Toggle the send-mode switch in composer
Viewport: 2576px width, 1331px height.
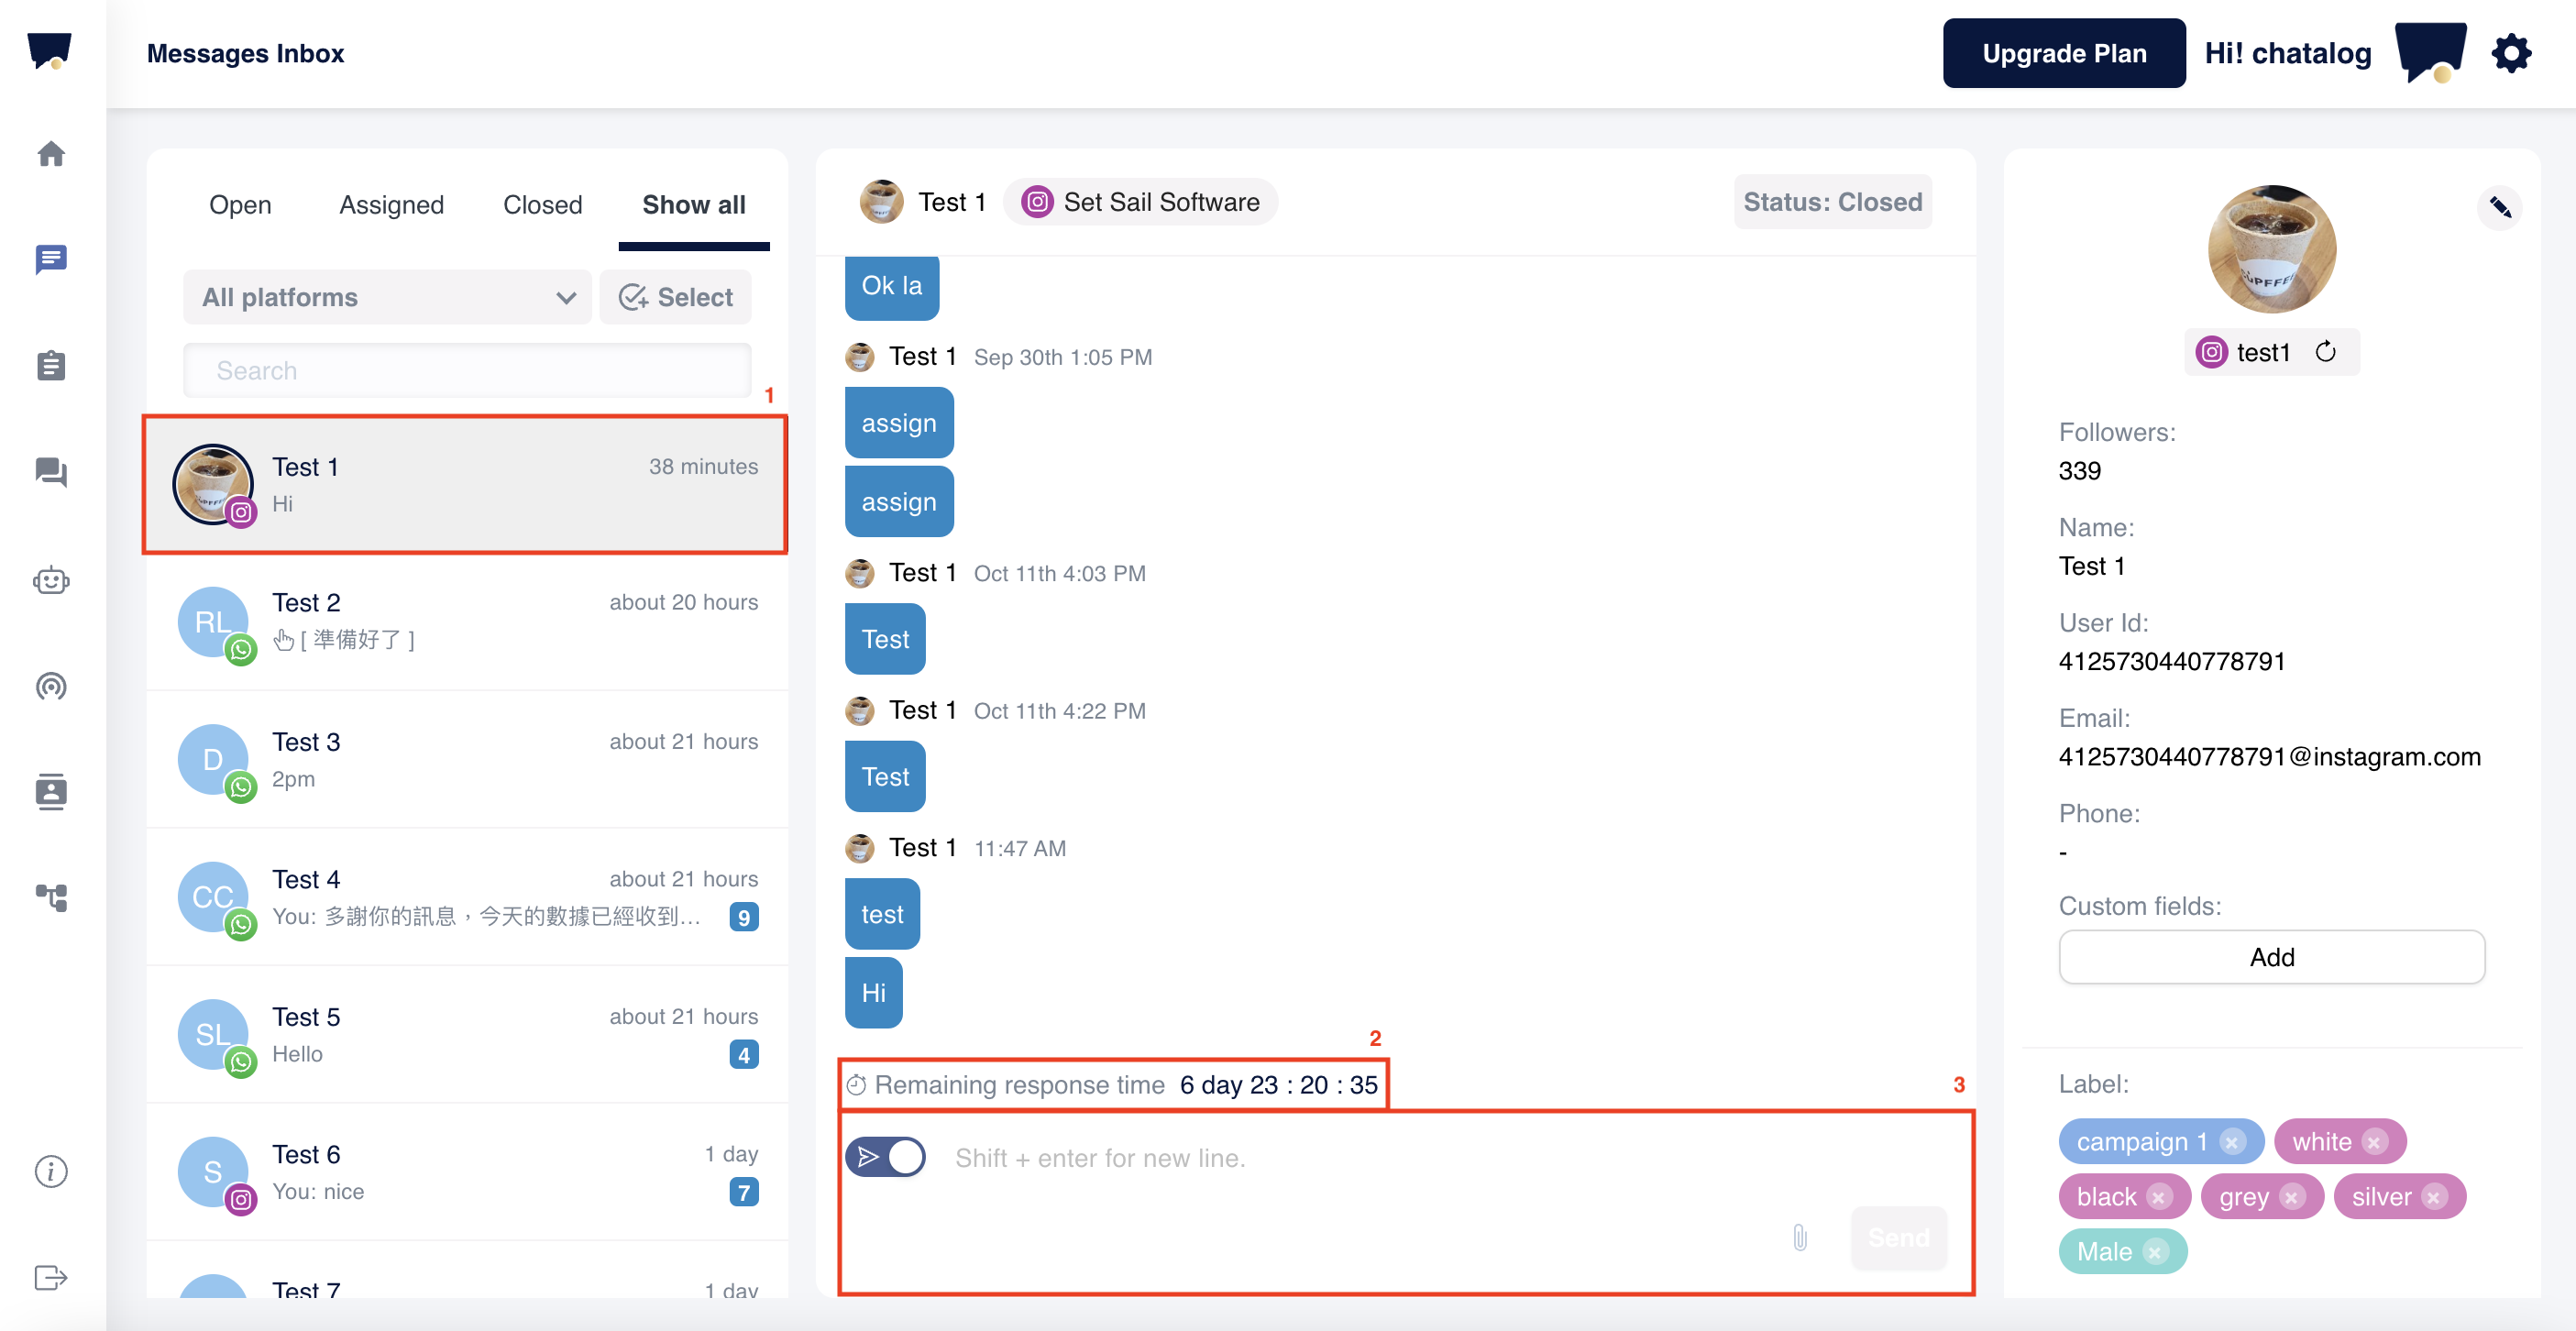click(x=885, y=1157)
